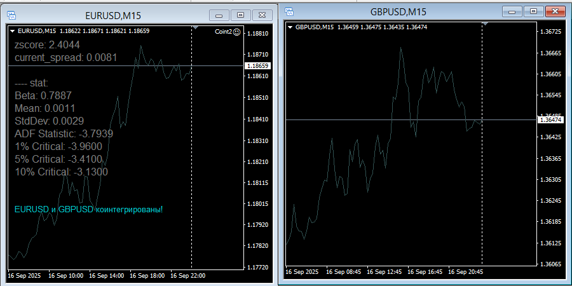
Task: Click the 1.18410 price scale label
Action: point(257,119)
